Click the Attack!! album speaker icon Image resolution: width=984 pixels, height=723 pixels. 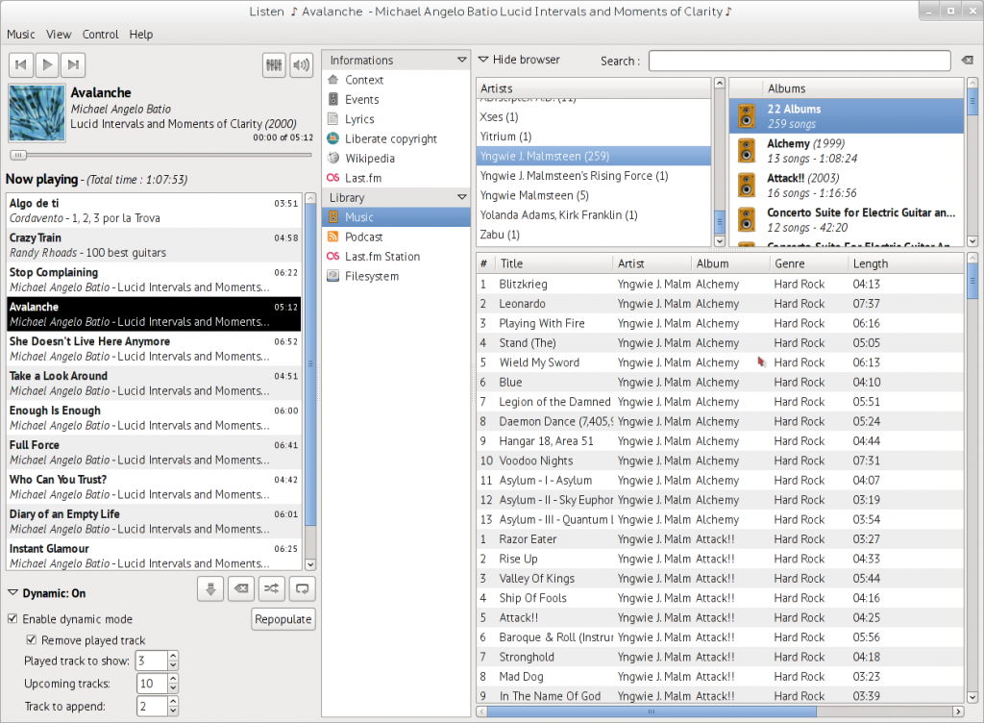(746, 186)
